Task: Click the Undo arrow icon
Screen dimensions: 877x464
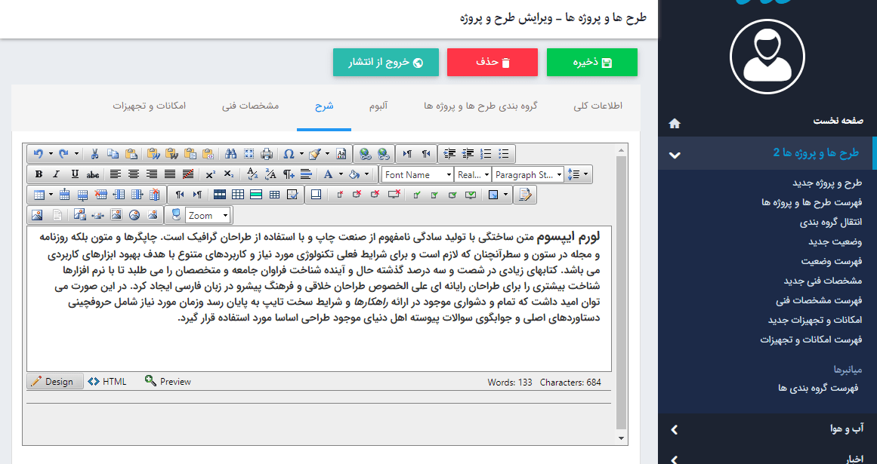Action: pyautogui.click(x=39, y=154)
